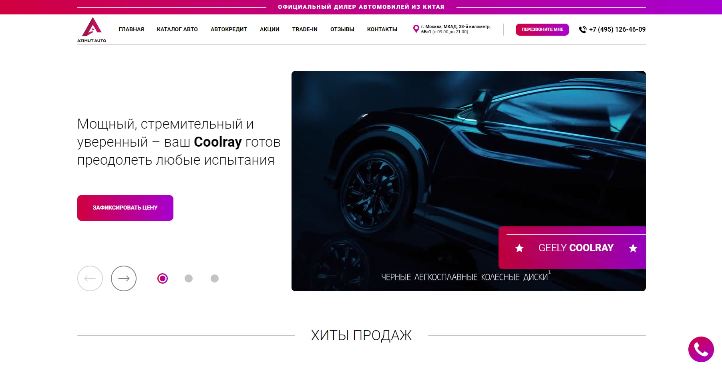Click the Зафиксировать цену button

125,208
